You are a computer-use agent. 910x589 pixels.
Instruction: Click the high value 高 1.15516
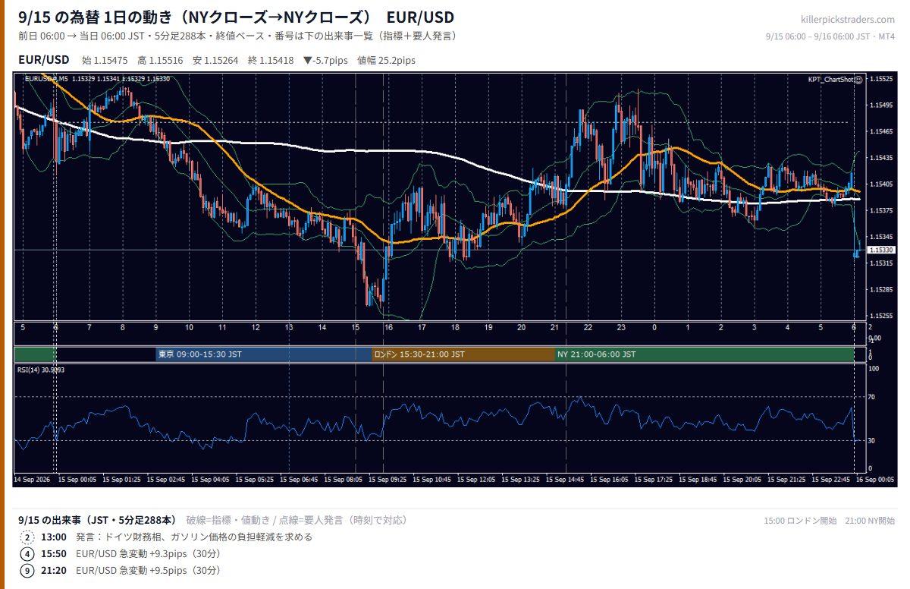pyautogui.click(x=160, y=60)
